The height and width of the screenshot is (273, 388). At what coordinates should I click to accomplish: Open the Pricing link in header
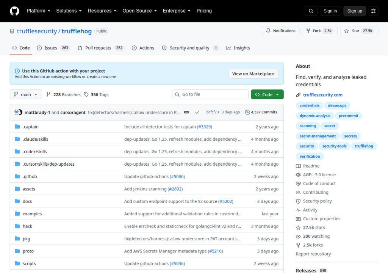click(x=204, y=11)
